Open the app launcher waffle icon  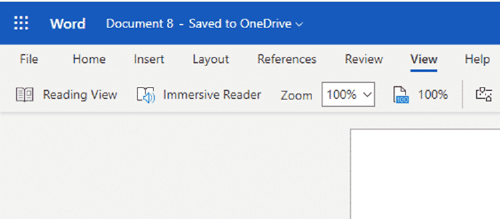pyautogui.click(x=21, y=23)
